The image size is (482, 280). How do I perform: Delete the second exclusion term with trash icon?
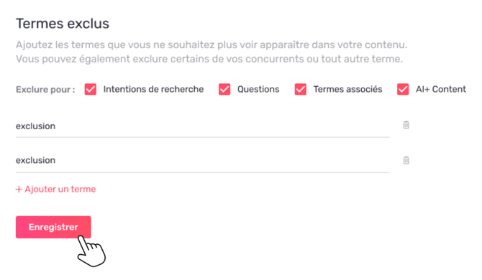(x=406, y=160)
